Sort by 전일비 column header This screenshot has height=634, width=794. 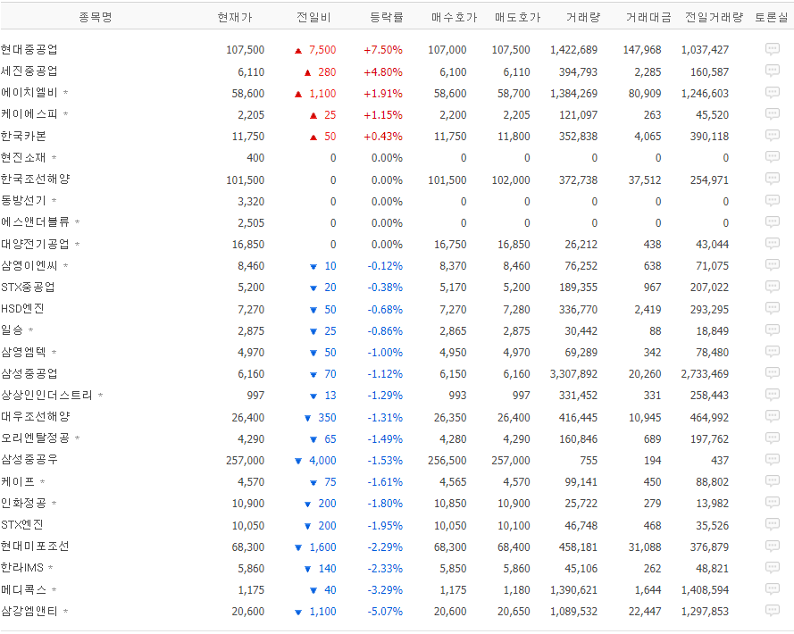313,17
